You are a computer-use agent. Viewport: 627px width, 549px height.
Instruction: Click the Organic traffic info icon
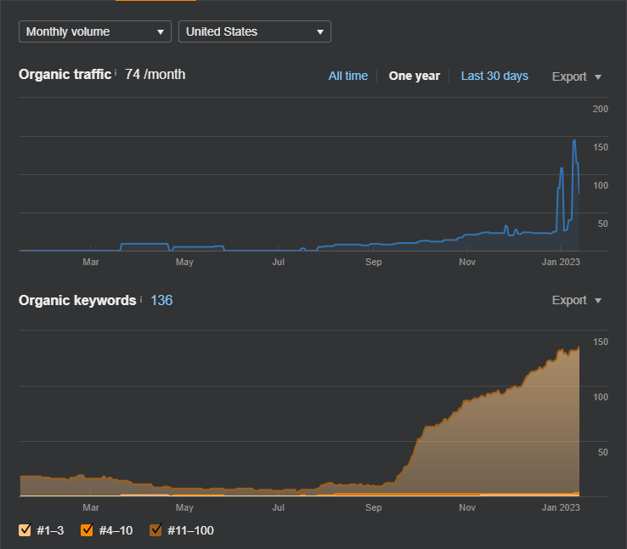[116, 72]
